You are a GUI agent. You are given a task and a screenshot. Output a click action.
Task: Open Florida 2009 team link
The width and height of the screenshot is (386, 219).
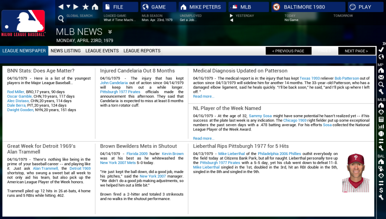tap(137, 154)
